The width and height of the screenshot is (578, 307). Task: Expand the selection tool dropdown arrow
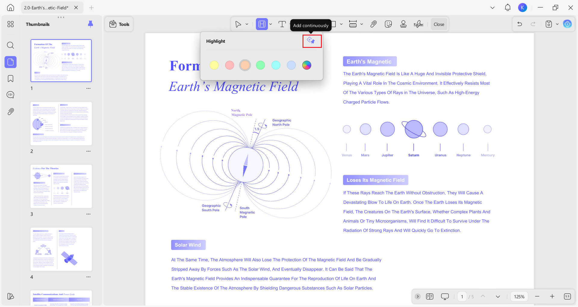(247, 24)
